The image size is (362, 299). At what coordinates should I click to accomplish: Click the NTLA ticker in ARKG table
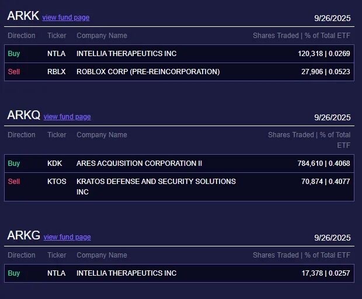tap(57, 273)
